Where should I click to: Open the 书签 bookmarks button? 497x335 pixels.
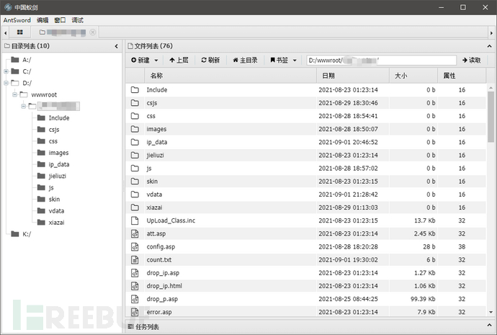coord(279,61)
